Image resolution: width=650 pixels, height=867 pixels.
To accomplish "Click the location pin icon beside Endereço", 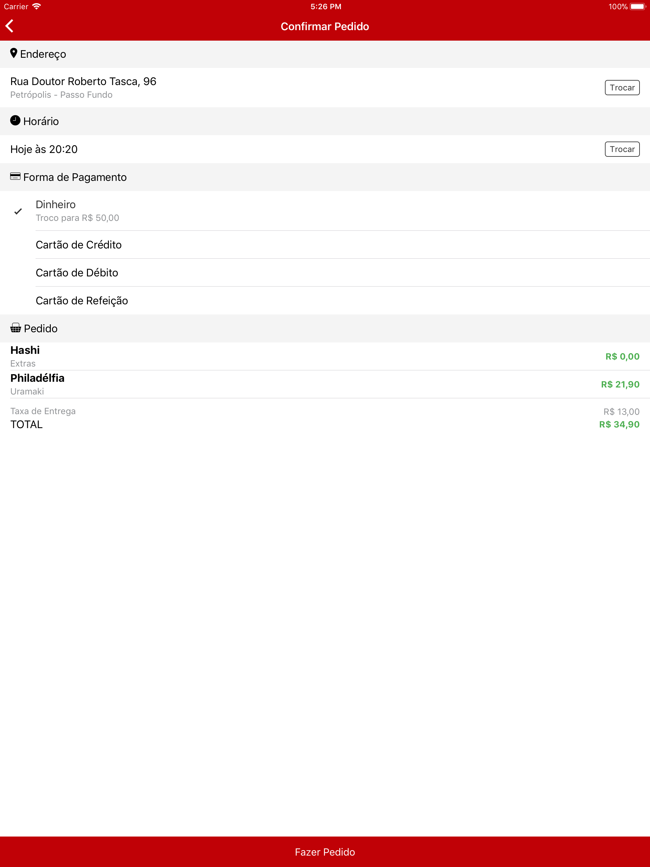I will 14,53.
